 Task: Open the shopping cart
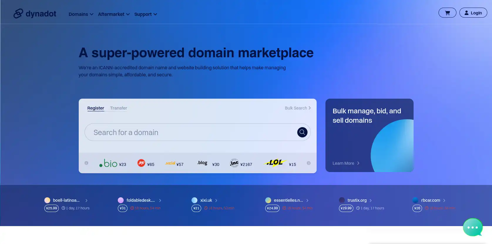[447, 13]
